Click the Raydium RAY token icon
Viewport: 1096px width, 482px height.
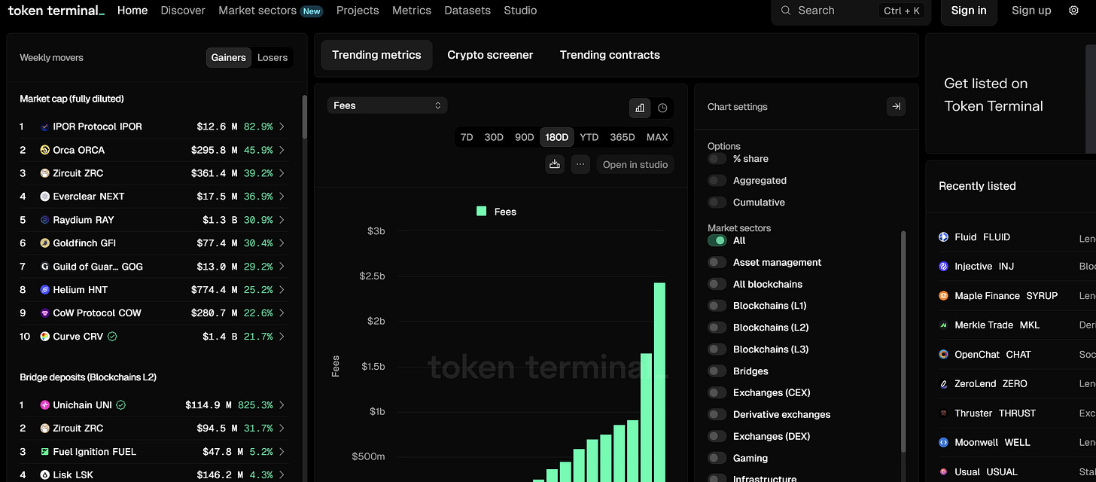[x=44, y=220]
